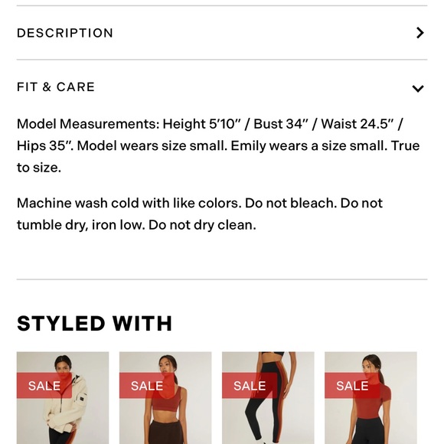Expand the Description section arrow
This screenshot has width=444, height=444.
click(x=420, y=33)
